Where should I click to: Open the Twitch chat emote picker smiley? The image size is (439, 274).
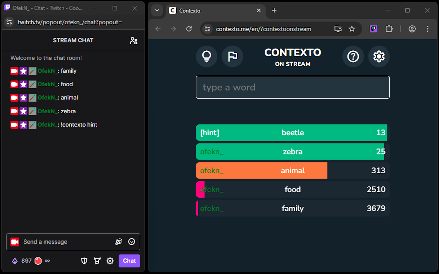click(132, 242)
